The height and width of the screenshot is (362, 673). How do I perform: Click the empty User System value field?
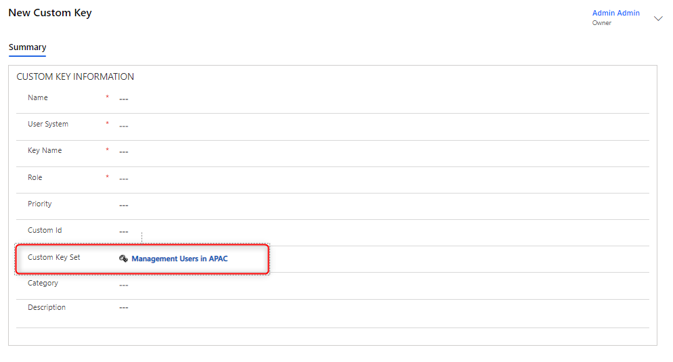[124, 125]
